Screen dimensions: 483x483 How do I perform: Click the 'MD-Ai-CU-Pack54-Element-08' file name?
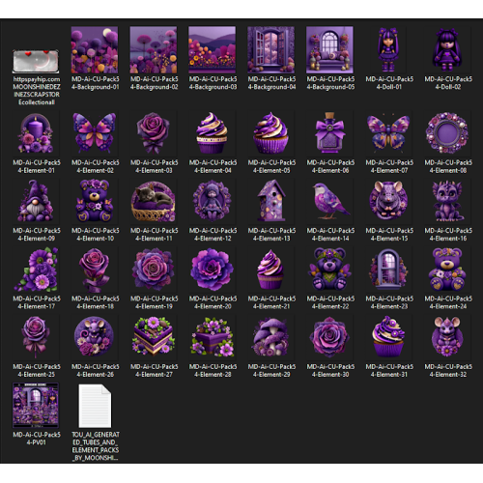click(448, 166)
